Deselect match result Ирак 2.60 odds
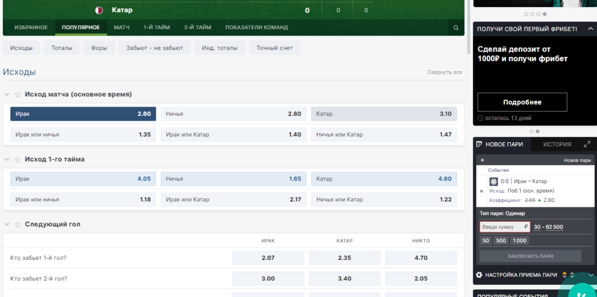597x297 pixels. [83, 114]
